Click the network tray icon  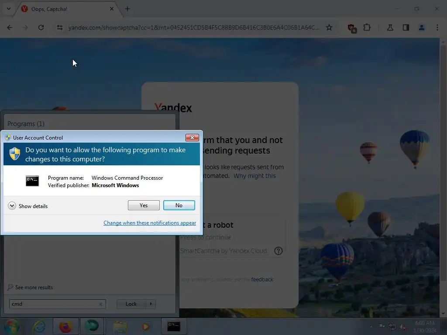pyautogui.click(x=392, y=327)
